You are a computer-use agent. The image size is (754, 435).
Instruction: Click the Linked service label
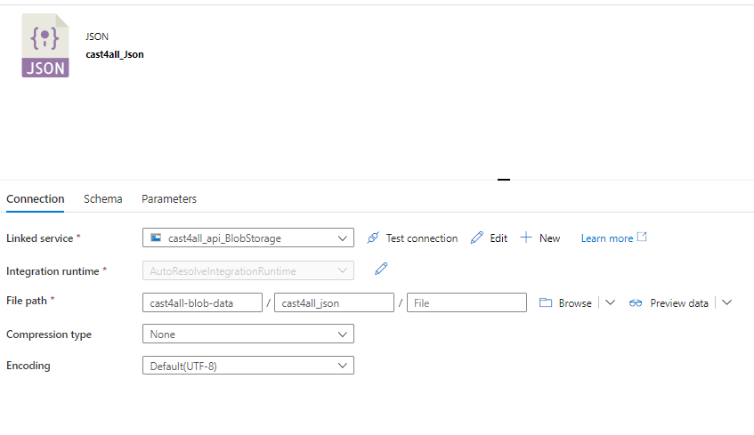tap(40, 238)
